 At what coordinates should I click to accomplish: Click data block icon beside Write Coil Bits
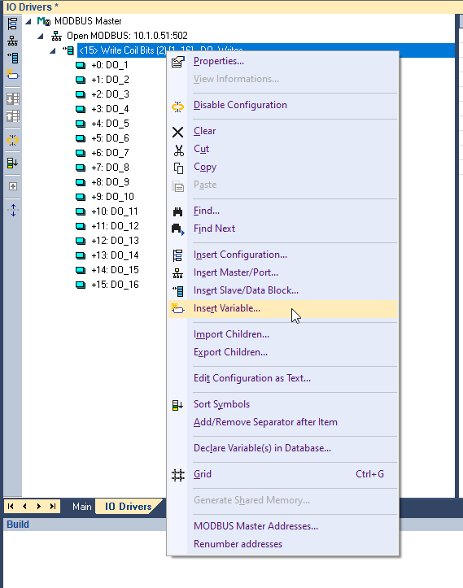click(x=68, y=50)
